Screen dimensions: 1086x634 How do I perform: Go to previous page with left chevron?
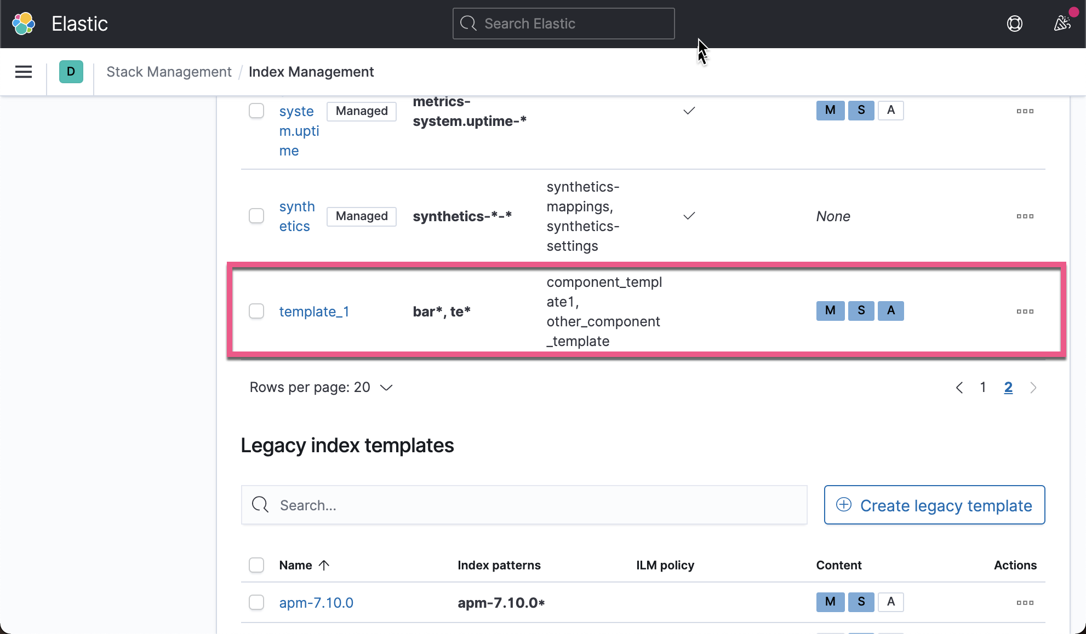[x=959, y=387]
